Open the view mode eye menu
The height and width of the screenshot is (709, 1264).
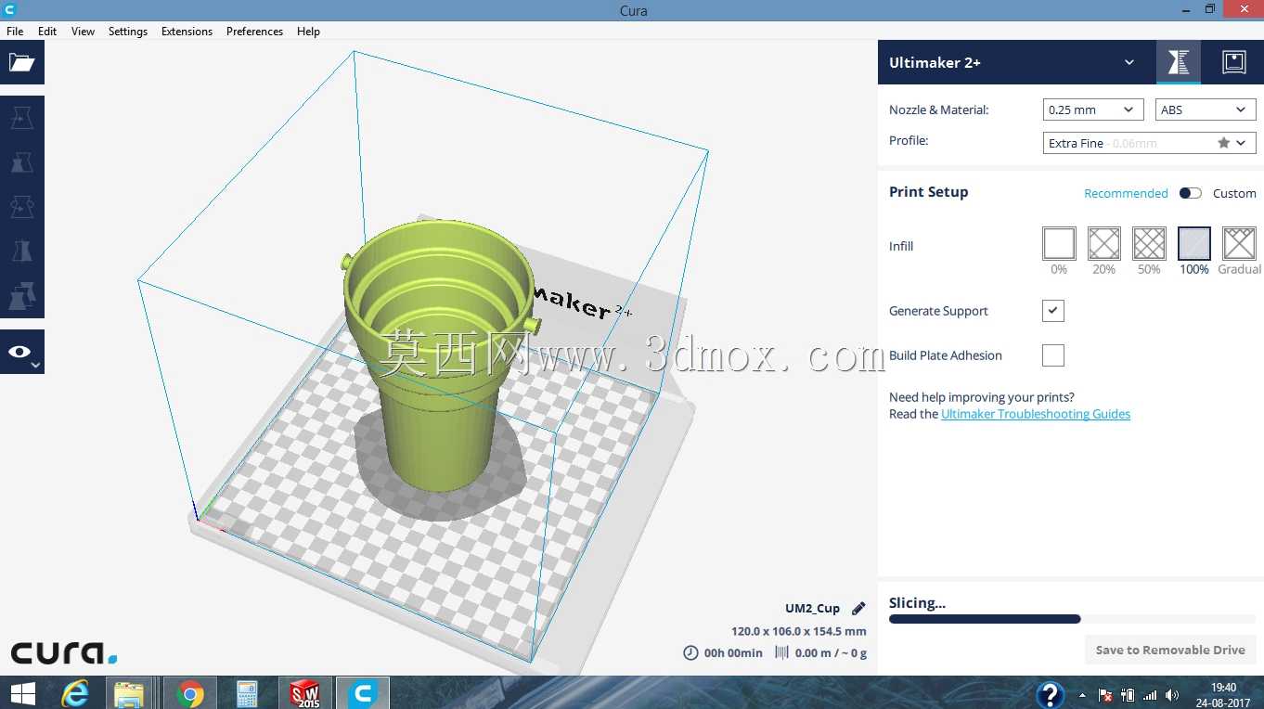[x=21, y=352]
